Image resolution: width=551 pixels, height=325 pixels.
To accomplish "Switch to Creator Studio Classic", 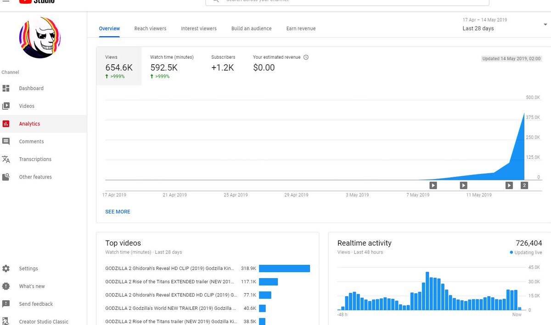I will click(43, 321).
